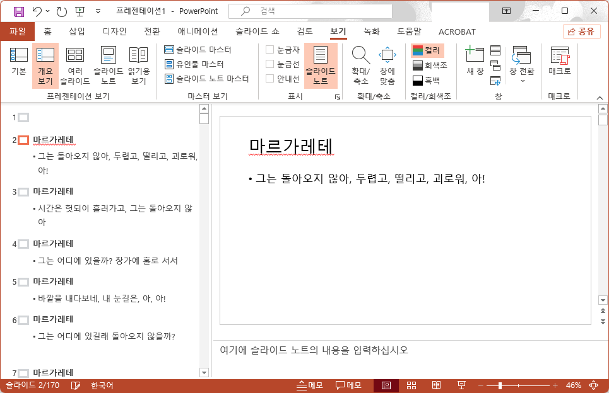Open Customize Quick Access Toolbar dropdown

pyautogui.click(x=98, y=11)
